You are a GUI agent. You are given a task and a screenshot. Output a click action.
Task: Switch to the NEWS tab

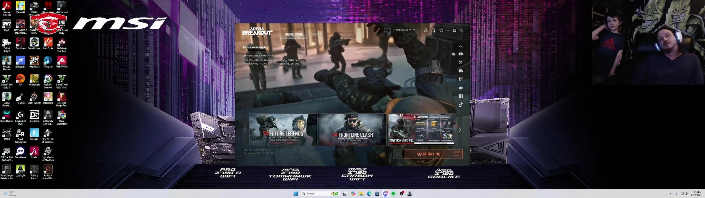tap(317, 34)
